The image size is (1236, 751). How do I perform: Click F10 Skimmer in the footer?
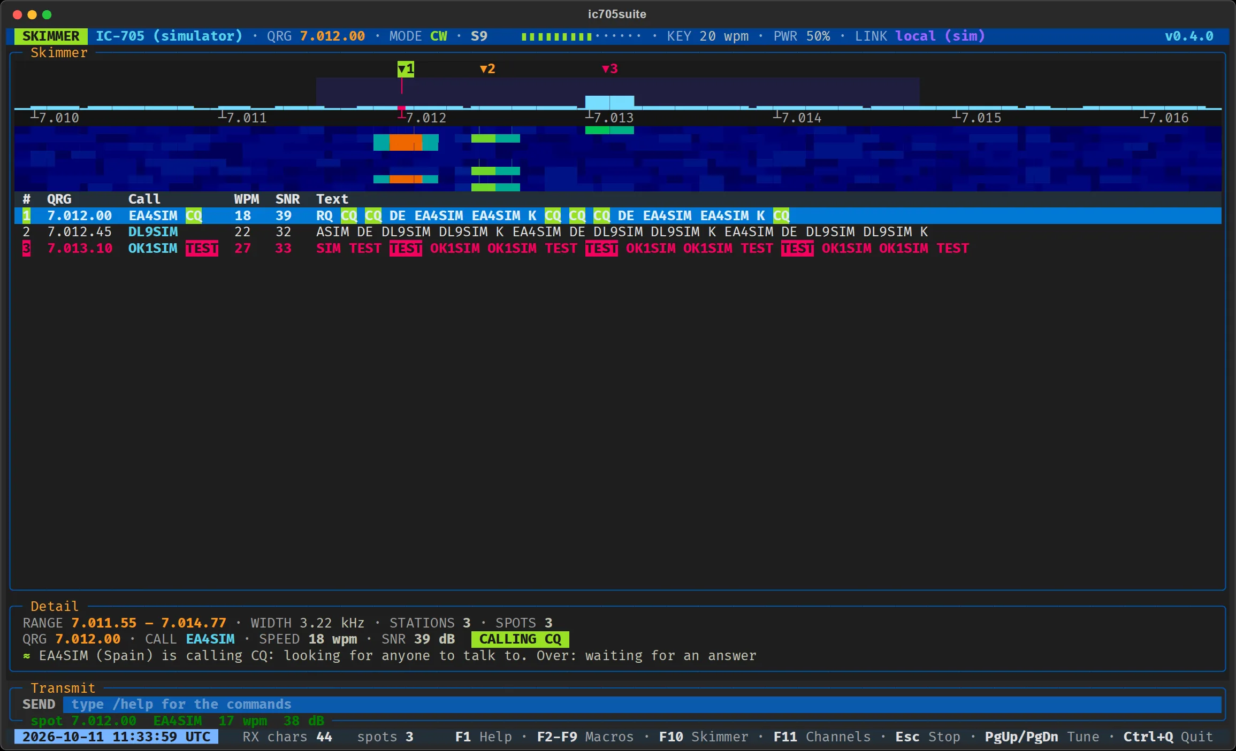click(703, 737)
